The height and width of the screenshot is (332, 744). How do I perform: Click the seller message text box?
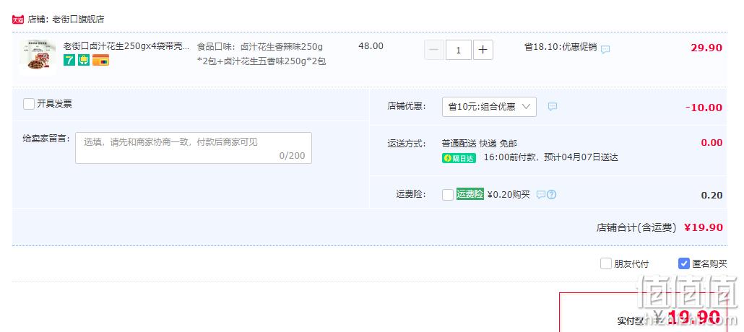click(x=194, y=148)
